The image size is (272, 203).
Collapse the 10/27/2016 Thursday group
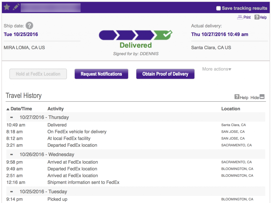pos(11,118)
